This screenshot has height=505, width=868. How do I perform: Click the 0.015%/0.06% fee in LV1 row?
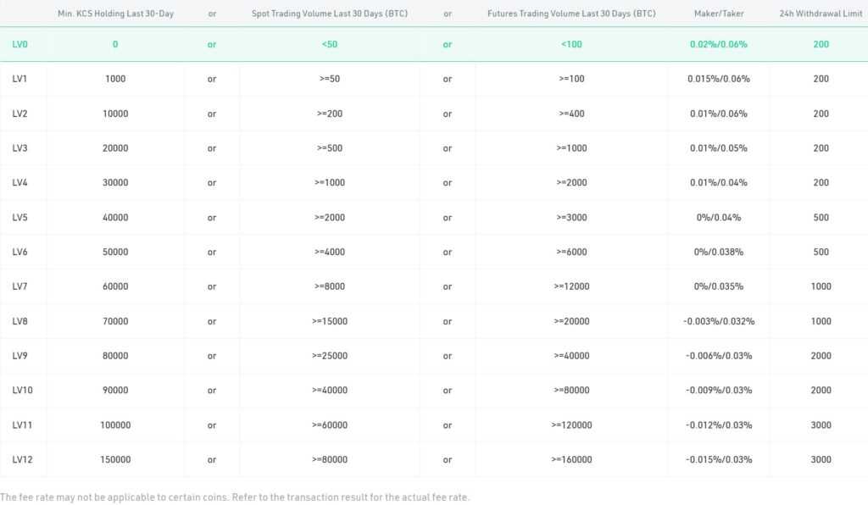click(719, 79)
